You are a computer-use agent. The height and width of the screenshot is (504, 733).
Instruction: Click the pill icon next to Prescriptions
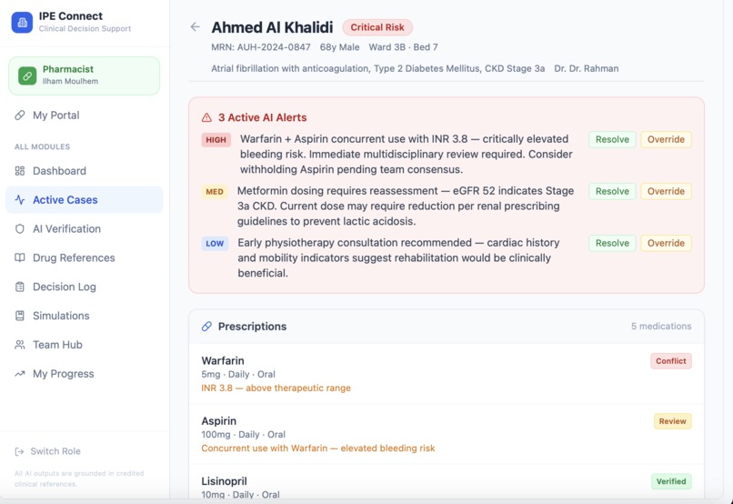tap(206, 327)
